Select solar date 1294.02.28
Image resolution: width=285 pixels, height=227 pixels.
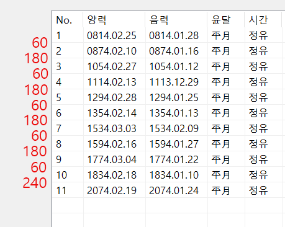point(112,97)
